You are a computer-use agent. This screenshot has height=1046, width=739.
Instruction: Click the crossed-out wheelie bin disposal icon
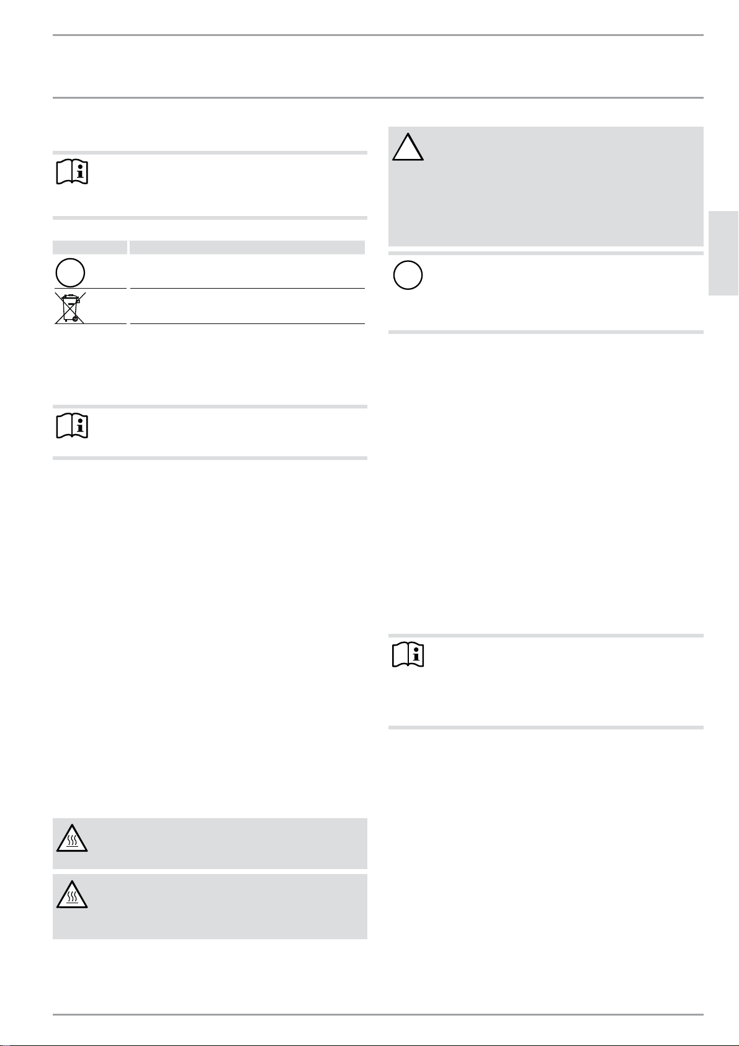click(70, 307)
